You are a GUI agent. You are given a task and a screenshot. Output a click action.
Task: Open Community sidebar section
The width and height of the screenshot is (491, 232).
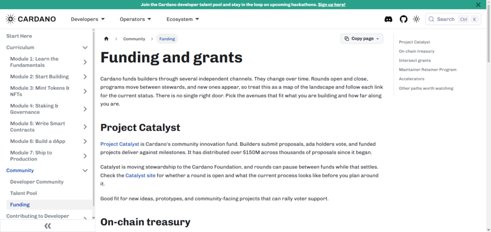(x=20, y=170)
